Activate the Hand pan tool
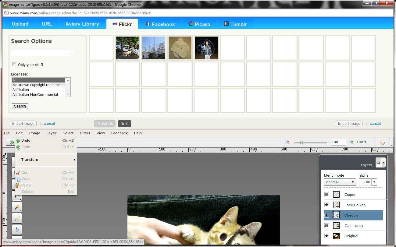 point(382,142)
